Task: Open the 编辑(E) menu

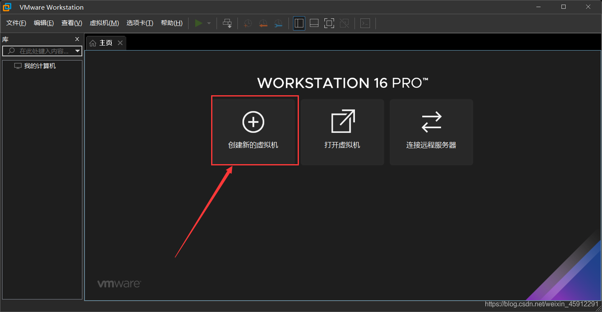Action: (x=44, y=23)
